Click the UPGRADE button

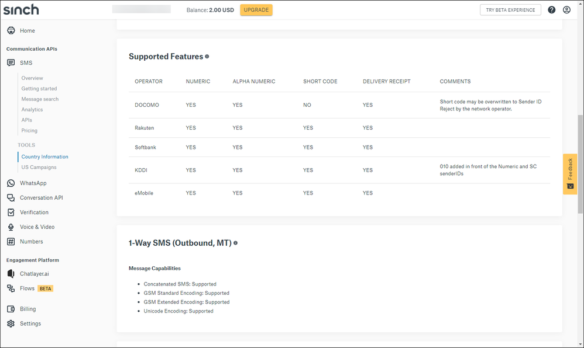256,10
